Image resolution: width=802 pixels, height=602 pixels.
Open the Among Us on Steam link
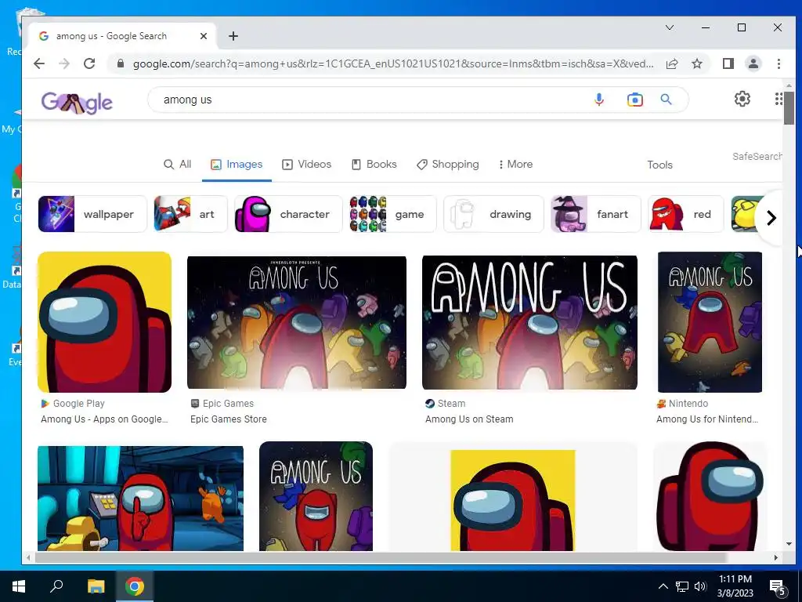[x=469, y=419]
